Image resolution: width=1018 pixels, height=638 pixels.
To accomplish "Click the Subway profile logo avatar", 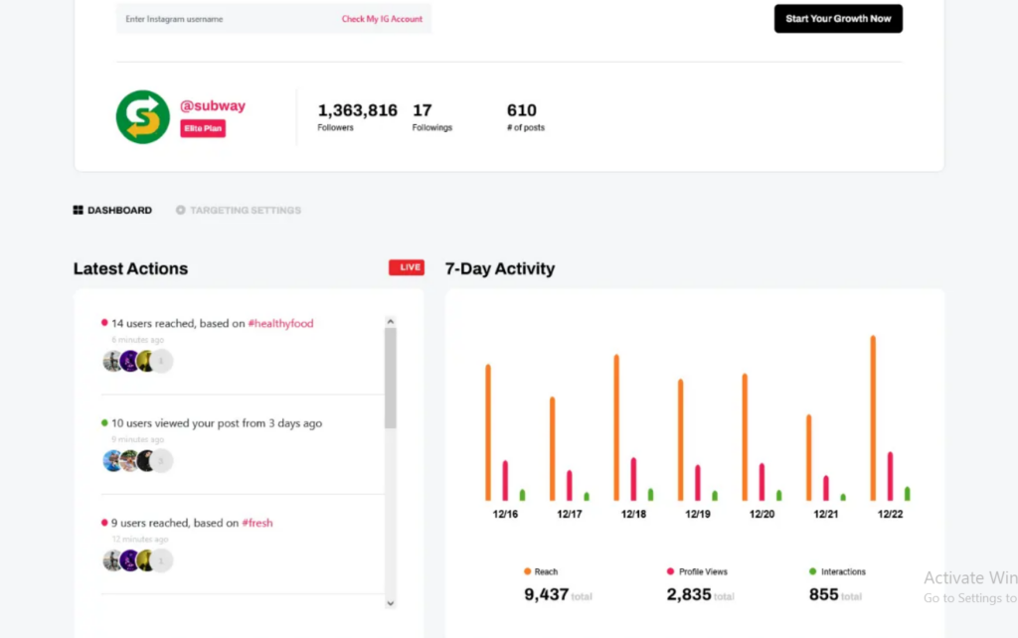I will [143, 117].
